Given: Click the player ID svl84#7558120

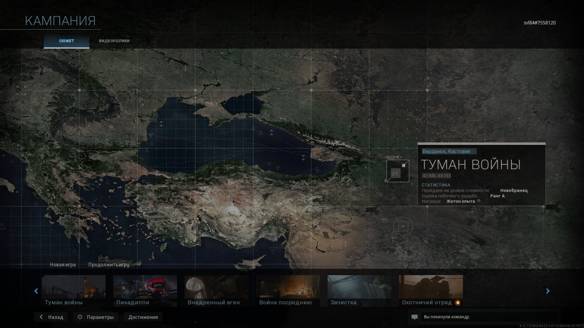Looking at the screenshot, I should (539, 23).
